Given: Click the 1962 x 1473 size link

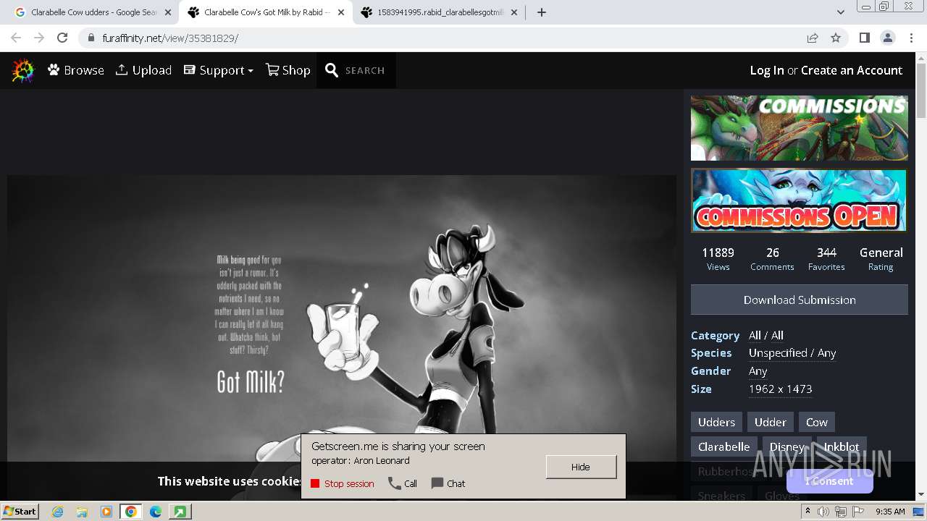Looking at the screenshot, I should click(x=780, y=389).
